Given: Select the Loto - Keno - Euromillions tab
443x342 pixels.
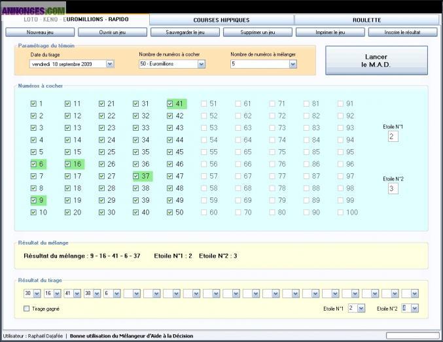Looking at the screenshot, I should 75,20.
